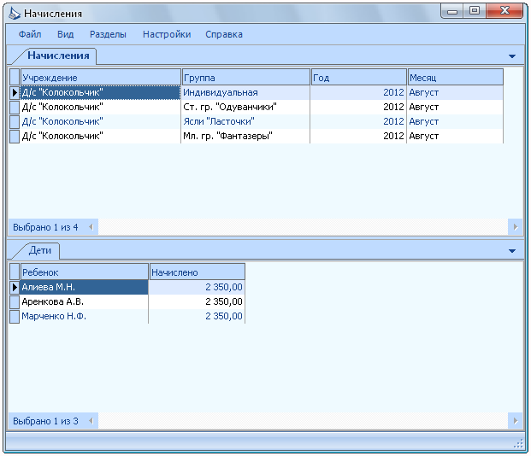Click scroll-left arrow in Дети panel
Viewport: 531px width, 456px height.
pos(91,421)
